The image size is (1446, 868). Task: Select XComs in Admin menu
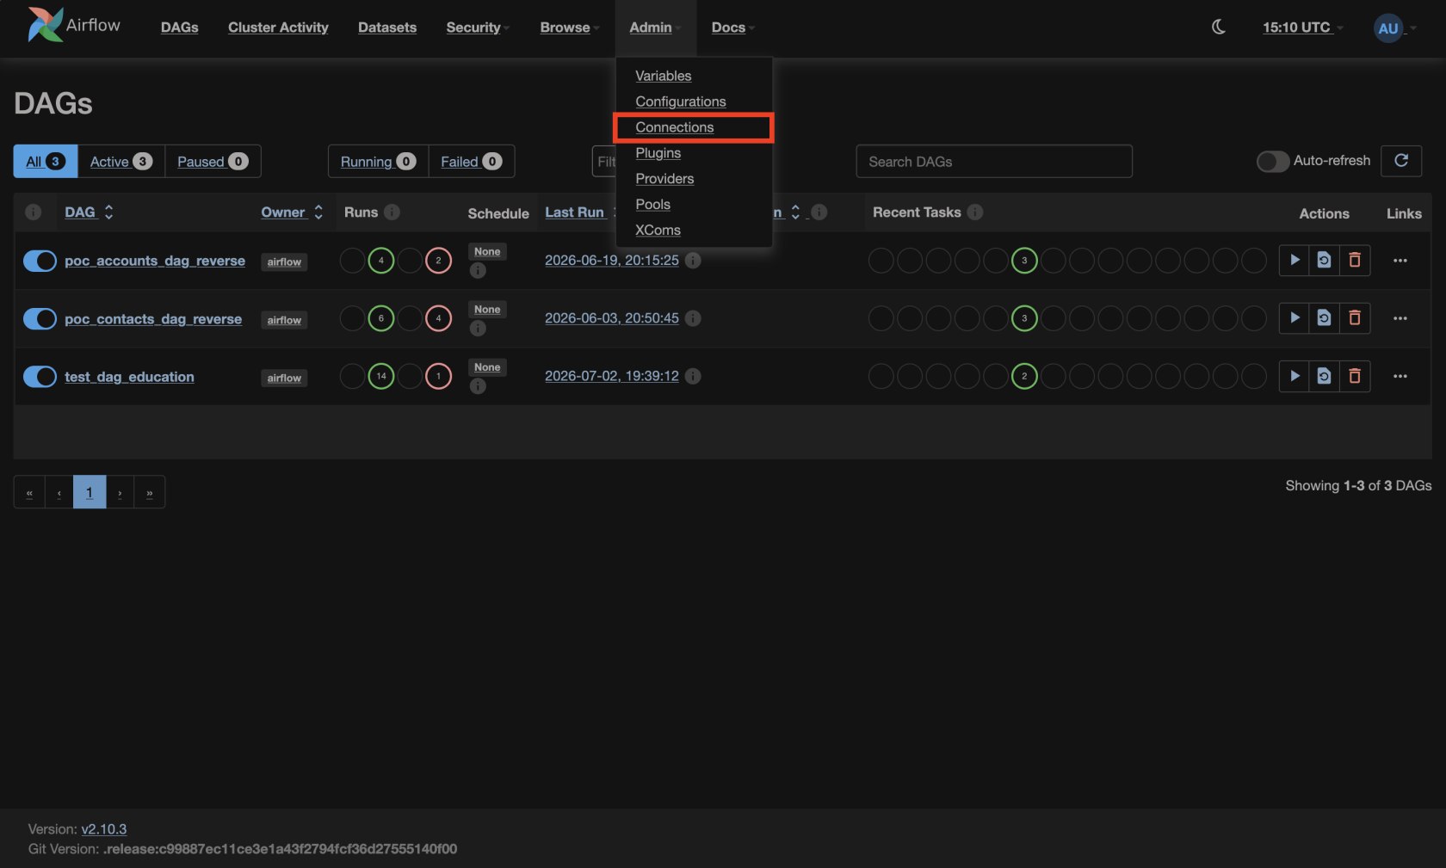[x=658, y=231]
